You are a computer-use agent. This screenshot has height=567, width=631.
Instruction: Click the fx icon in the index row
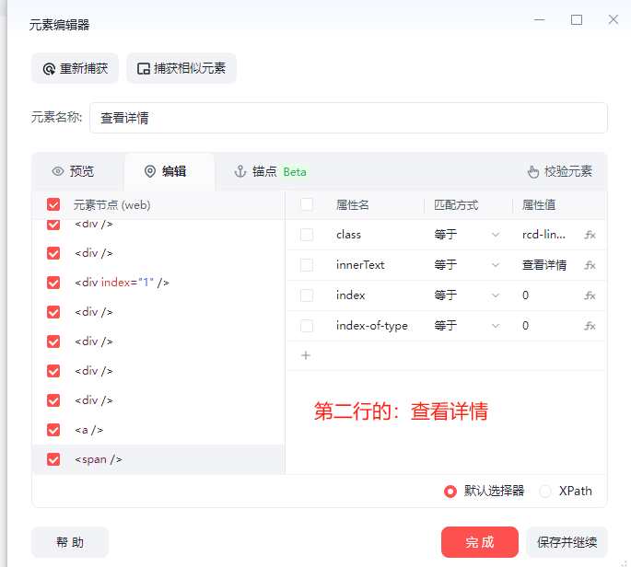click(590, 295)
